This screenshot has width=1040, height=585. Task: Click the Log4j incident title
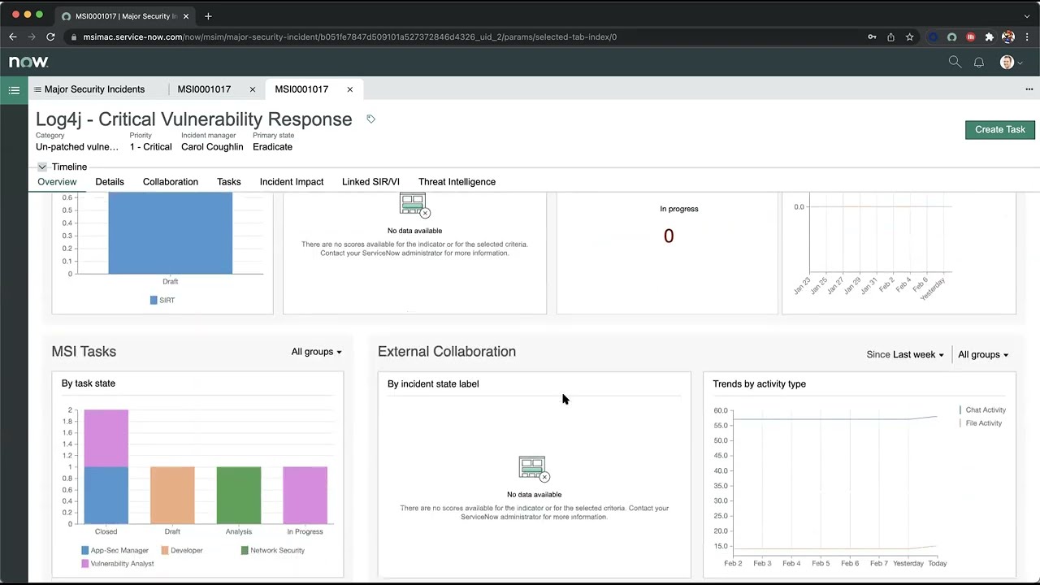(x=194, y=119)
